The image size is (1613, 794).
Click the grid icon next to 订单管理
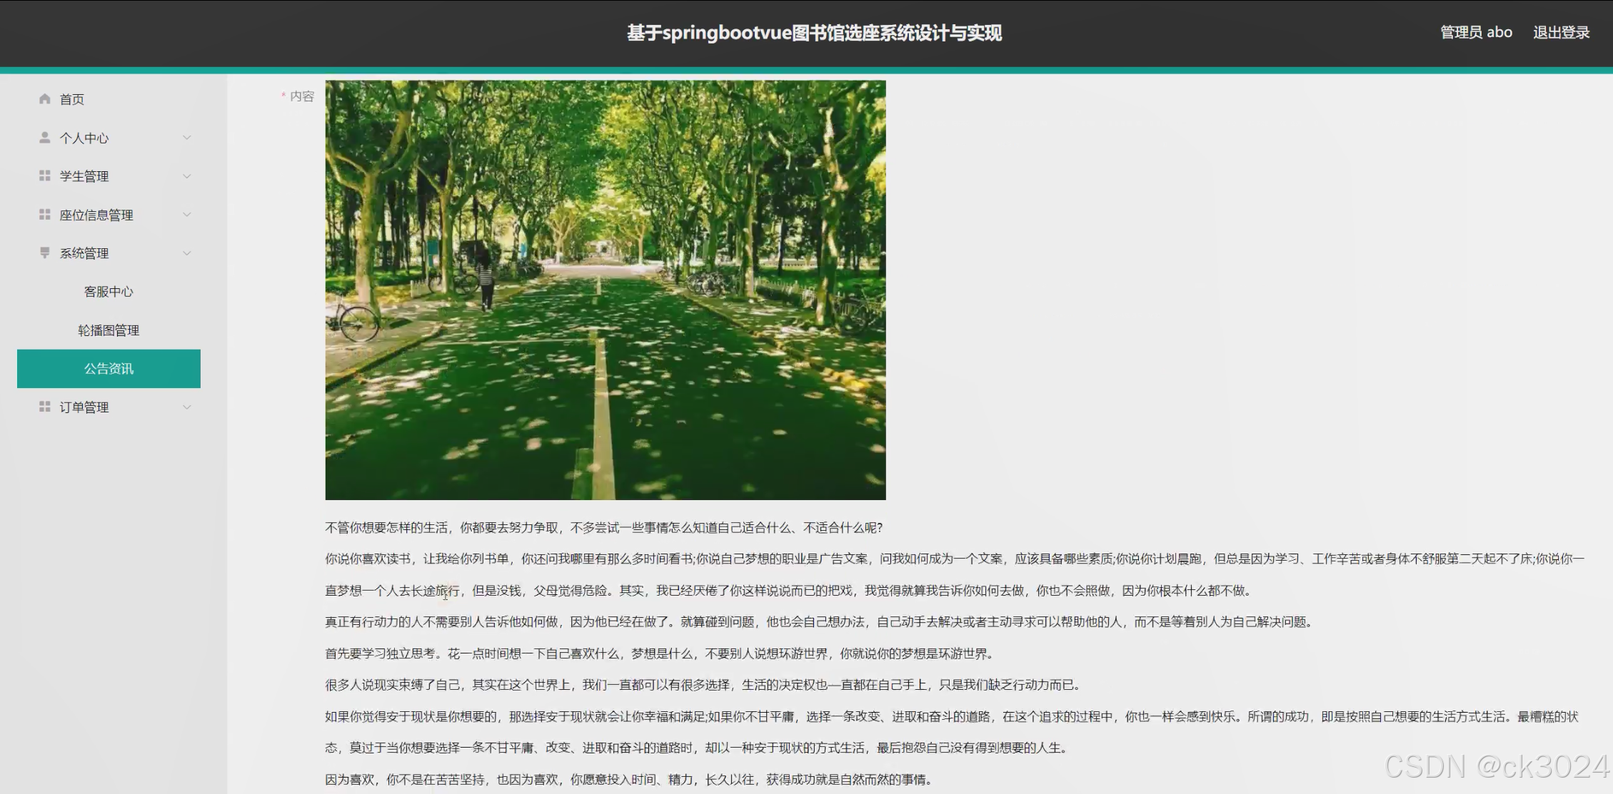(45, 407)
